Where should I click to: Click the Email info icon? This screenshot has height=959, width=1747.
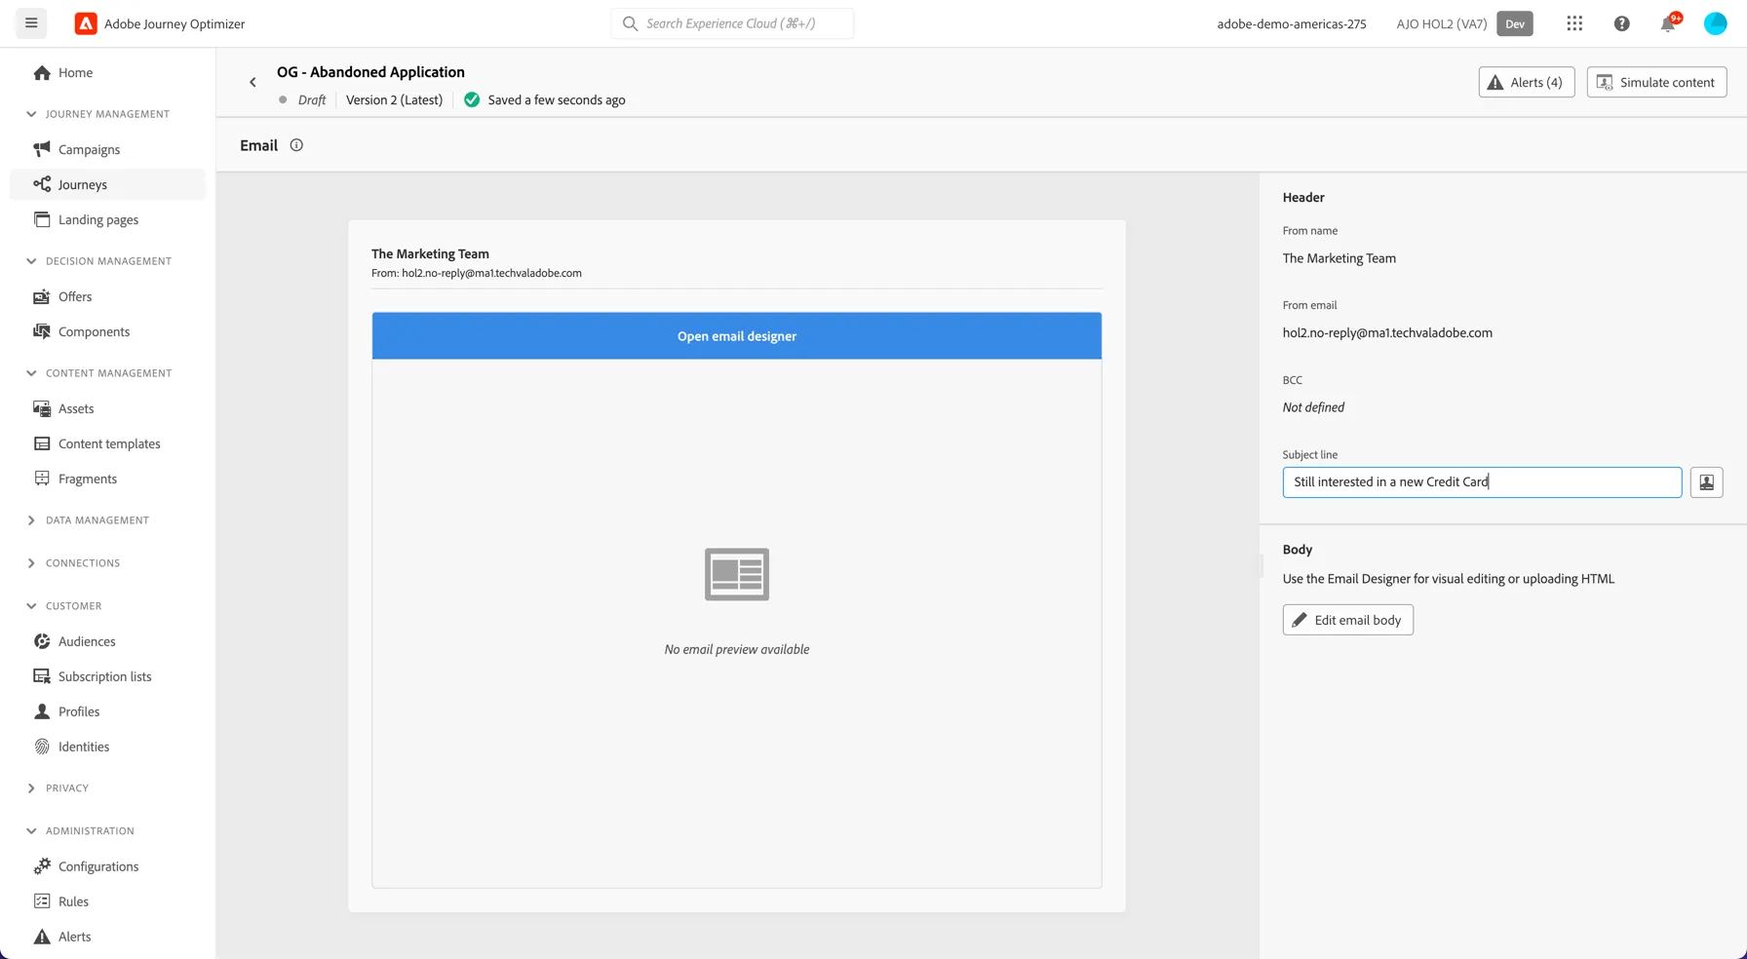coord(296,145)
